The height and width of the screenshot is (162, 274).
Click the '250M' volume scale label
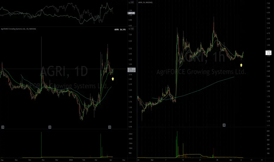point(130,134)
